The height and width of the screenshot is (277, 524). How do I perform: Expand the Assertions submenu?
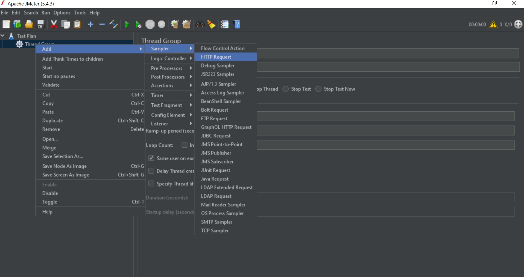tap(169, 86)
